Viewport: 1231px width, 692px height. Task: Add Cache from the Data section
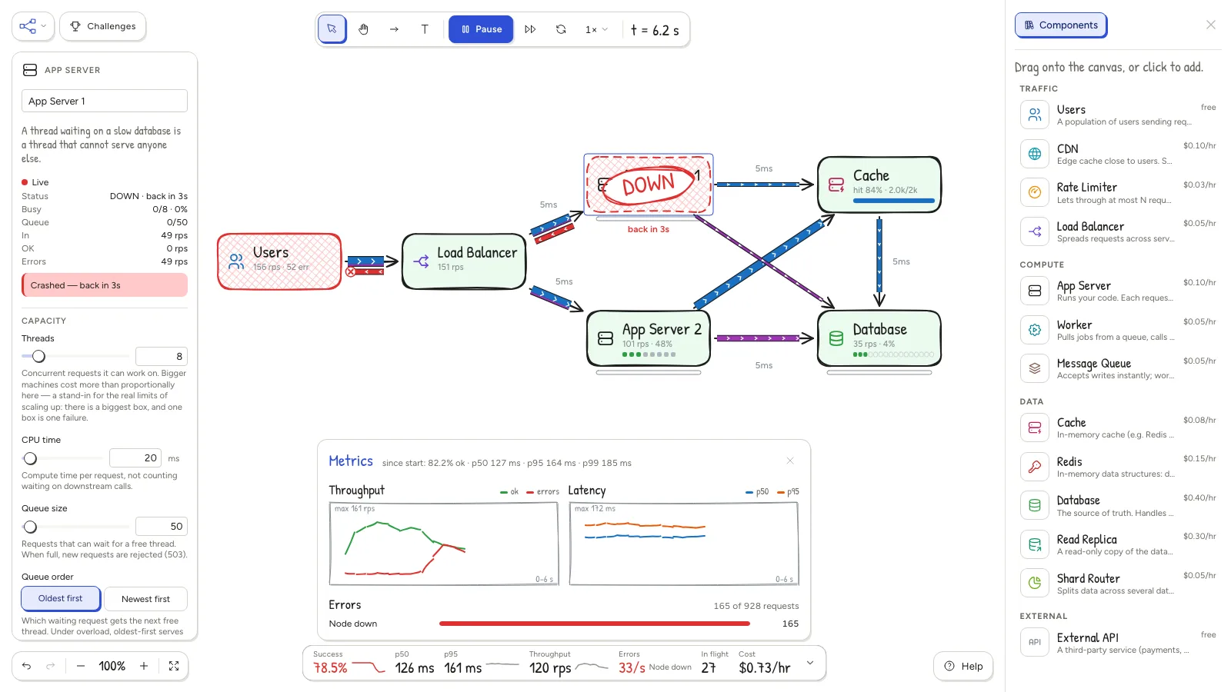coord(1118,428)
